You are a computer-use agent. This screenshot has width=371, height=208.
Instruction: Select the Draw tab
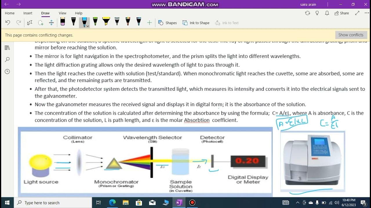(x=45, y=13)
